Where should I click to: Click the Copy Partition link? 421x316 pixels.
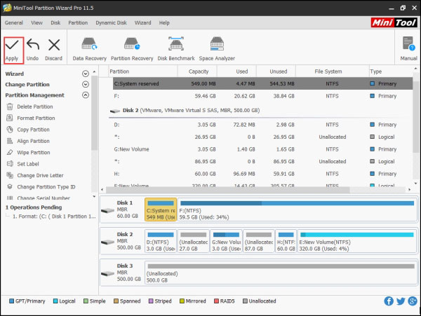pos(33,130)
